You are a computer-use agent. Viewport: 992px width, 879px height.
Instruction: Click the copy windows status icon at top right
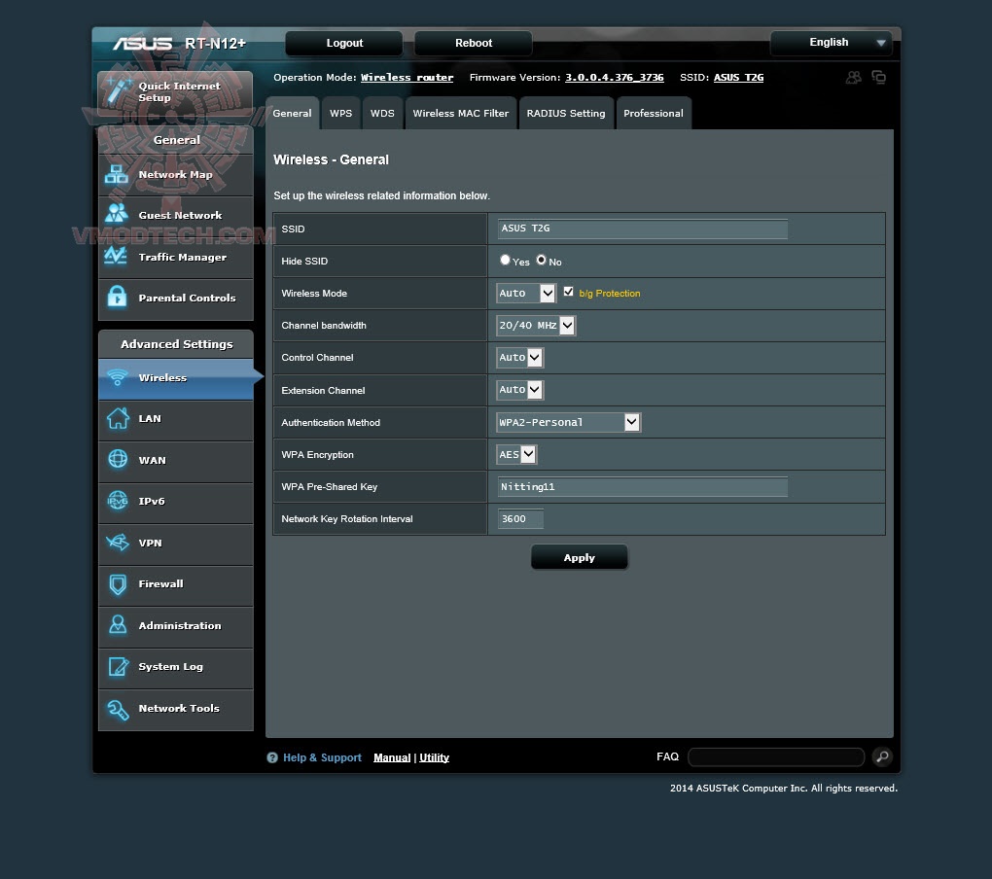[x=879, y=77]
